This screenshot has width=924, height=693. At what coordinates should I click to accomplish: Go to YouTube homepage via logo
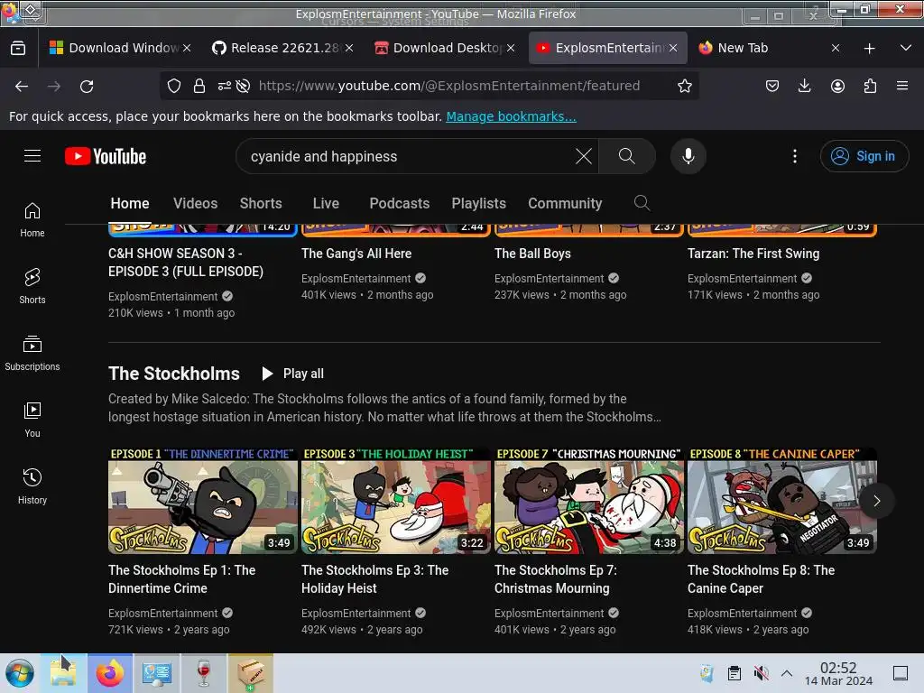[x=106, y=156]
